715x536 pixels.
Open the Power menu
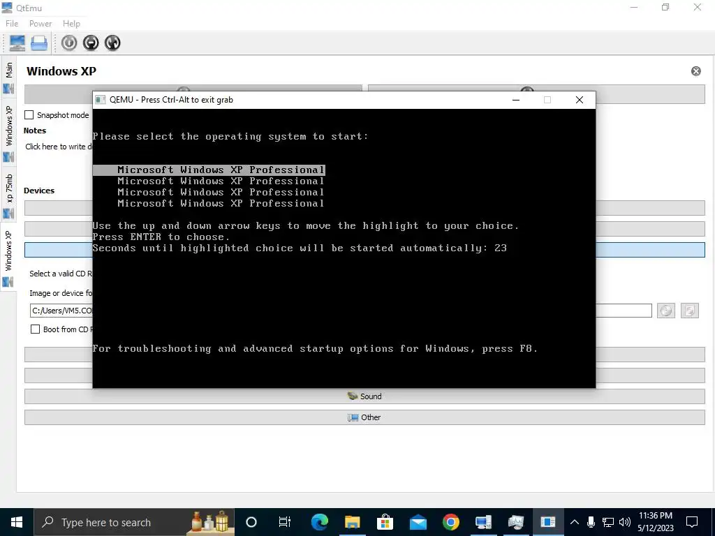coord(40,24)
